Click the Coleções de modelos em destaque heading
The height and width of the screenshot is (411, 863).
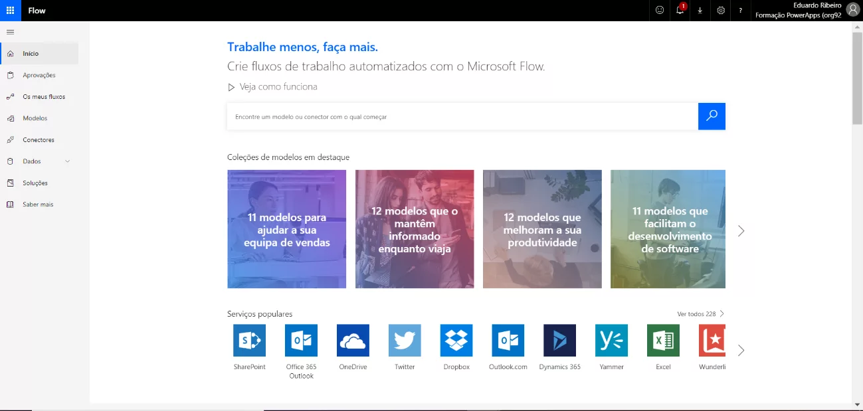[x=288, y=157]
